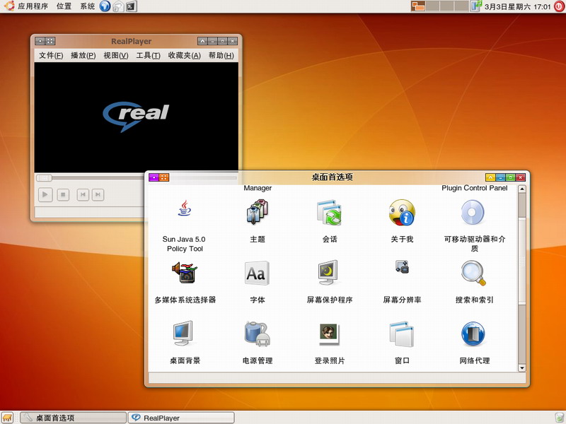This screenshot has height=424, width=566.
Task: Open the 帮助(H) menu in RealPlayer
Action: 221,56
